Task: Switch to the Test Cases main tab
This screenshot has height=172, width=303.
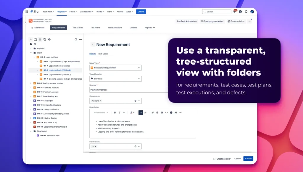Action: tap(78, 28)
